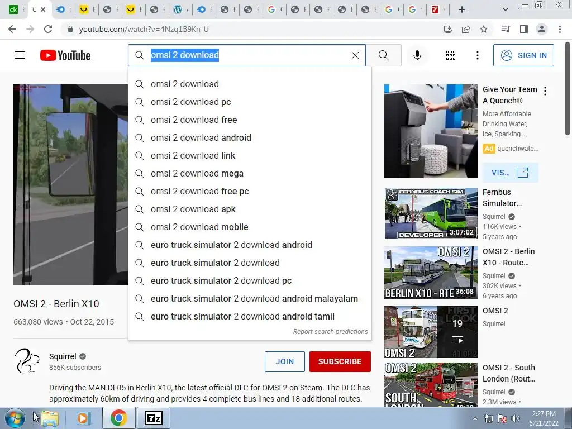Open 'Fernbus Simulator...' video title
The image size is (572, 429).
click(502, 198)
